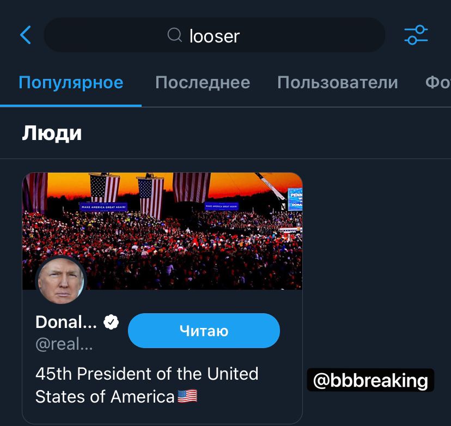This screenshot has height=426, width=451.
Task: Click the @bbbreaking watermark label
Action: click(x=370, y=380)
